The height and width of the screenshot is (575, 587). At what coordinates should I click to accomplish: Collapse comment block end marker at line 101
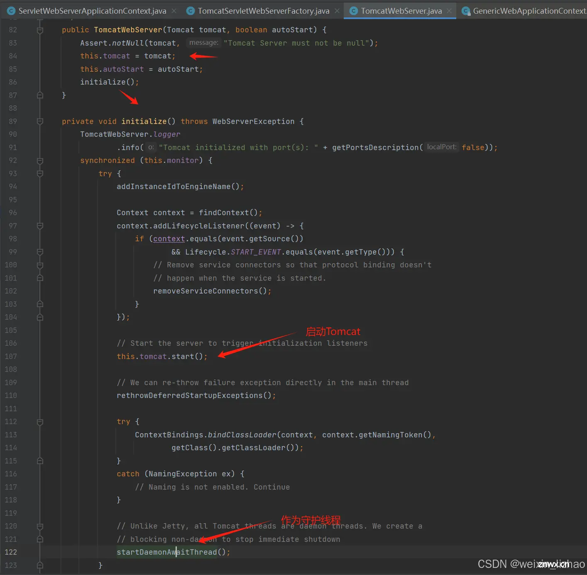tap(40, 278)
